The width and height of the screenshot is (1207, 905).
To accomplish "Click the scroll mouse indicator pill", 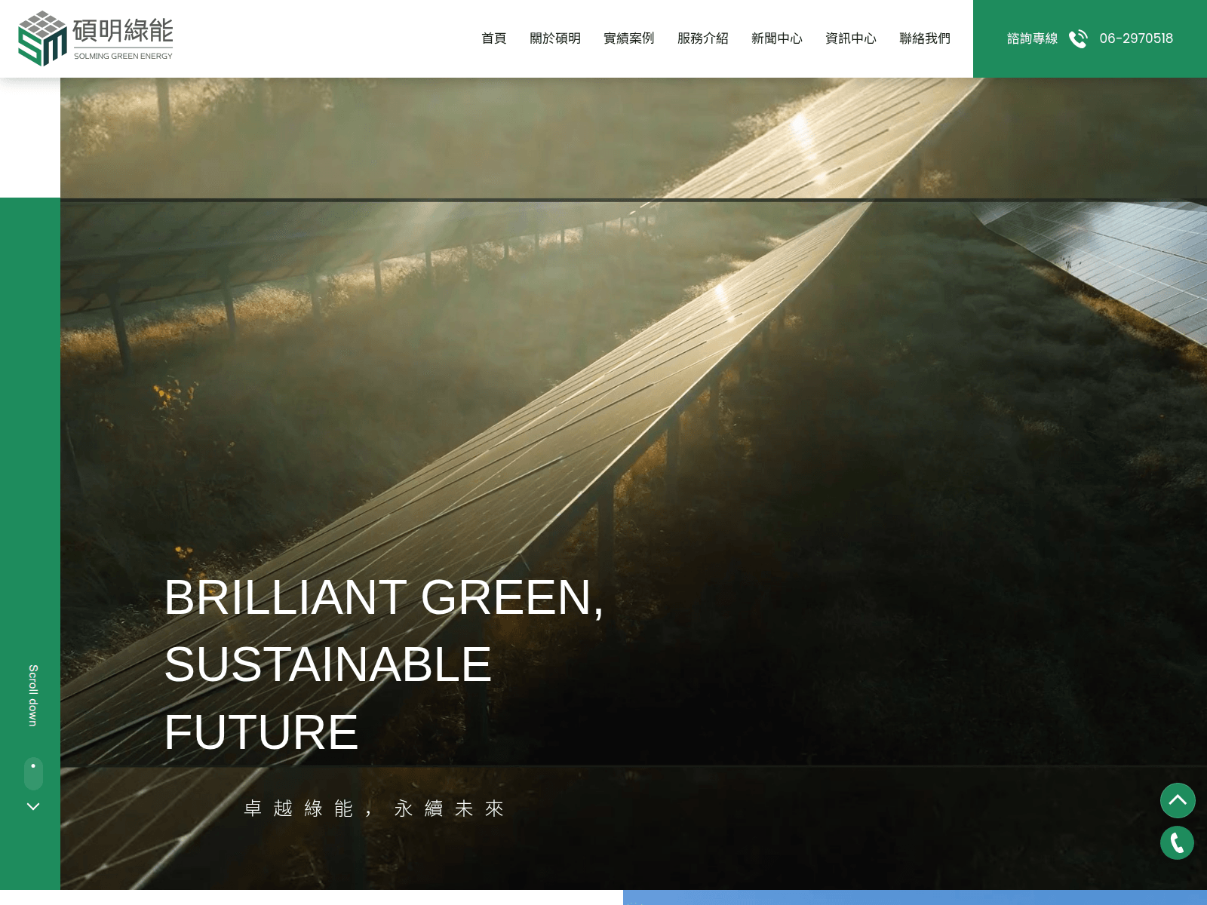I will tap(33, 774).
